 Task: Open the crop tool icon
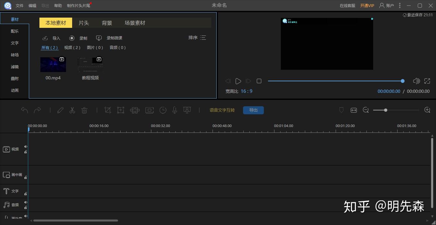click(x=108, y=110)
